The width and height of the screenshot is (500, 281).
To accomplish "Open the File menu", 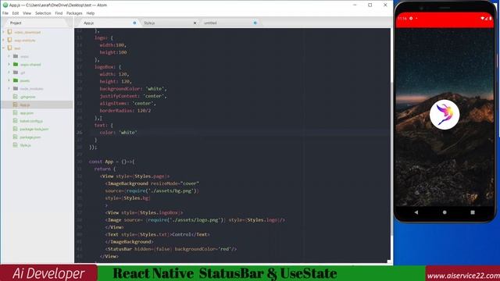I will 5,13.
